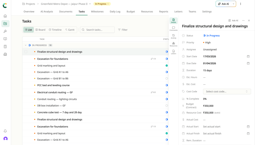The image size is (255, 145).
Task: Open the Letters panel icon
Action: [x=173, y=52]
